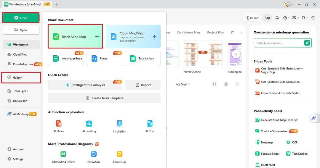Expand the help question-mark menu
Screen dimensions: 320x168
(x=286, y=18)
